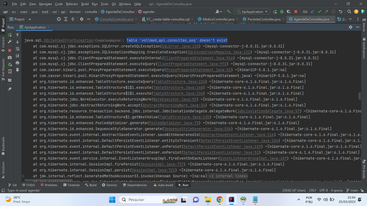Click the main Git branch widget

coord(352,190)
